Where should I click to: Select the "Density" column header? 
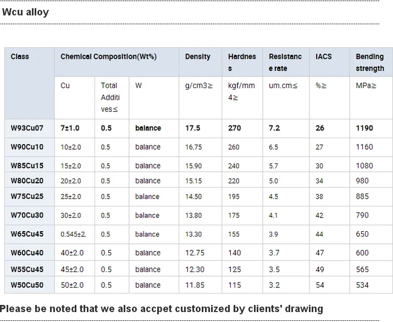(197, 57)
